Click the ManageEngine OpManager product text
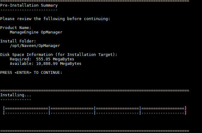 [36, 32]
